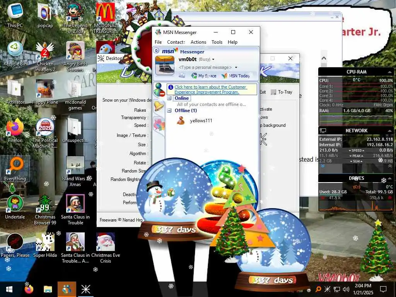Click the network monitor icon beside NETWORK title

(323, 131)
